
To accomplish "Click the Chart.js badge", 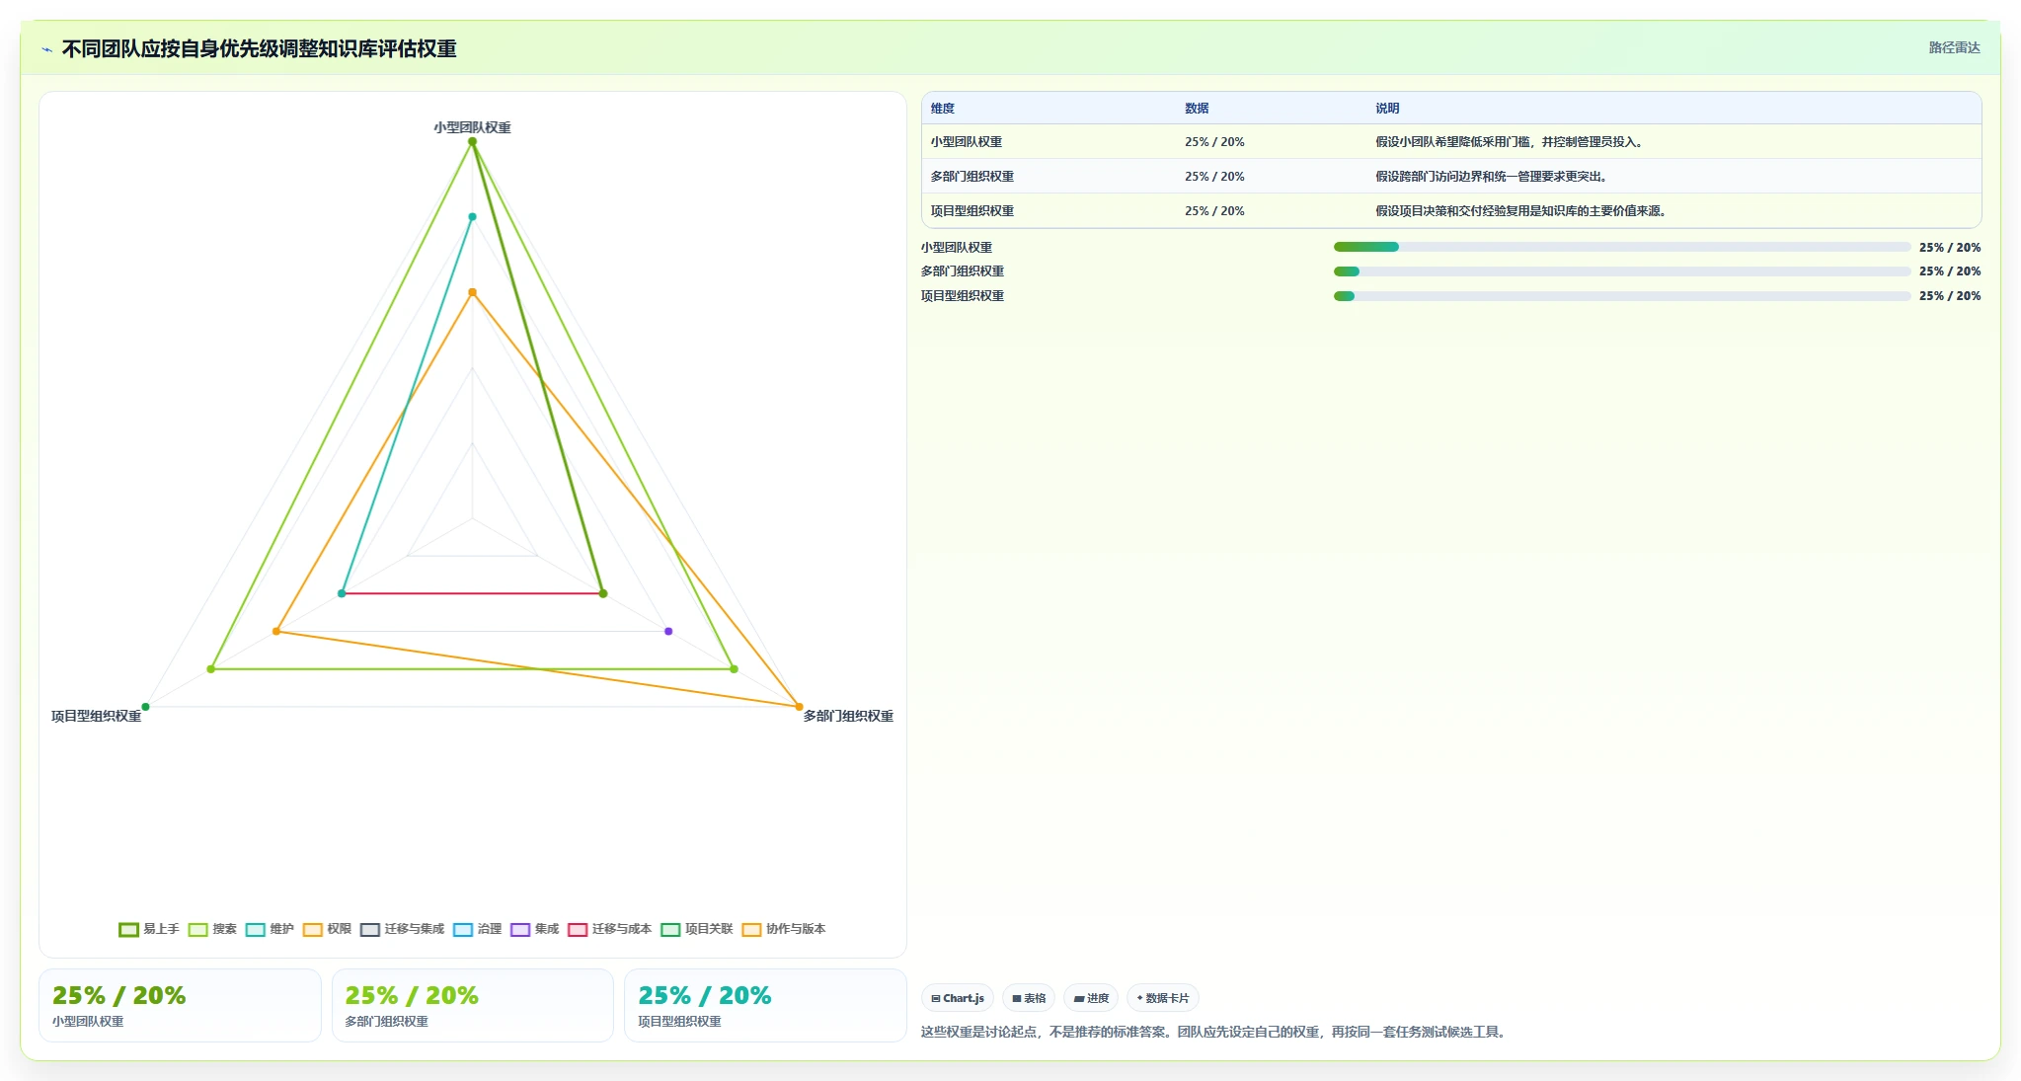I will tap(958, 998).
